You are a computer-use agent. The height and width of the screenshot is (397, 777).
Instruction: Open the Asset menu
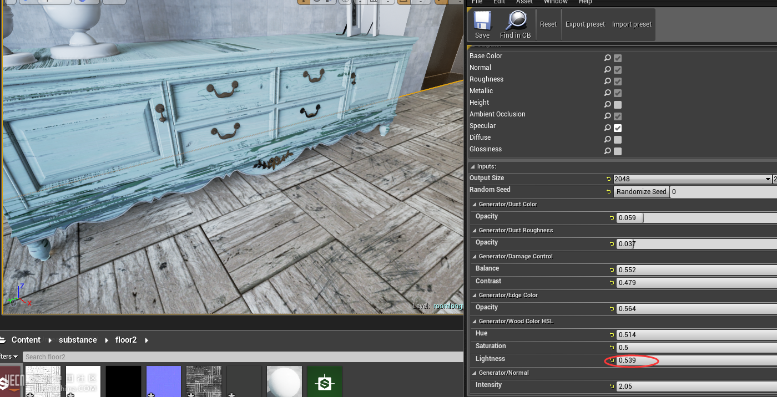(x=524, y=2)
